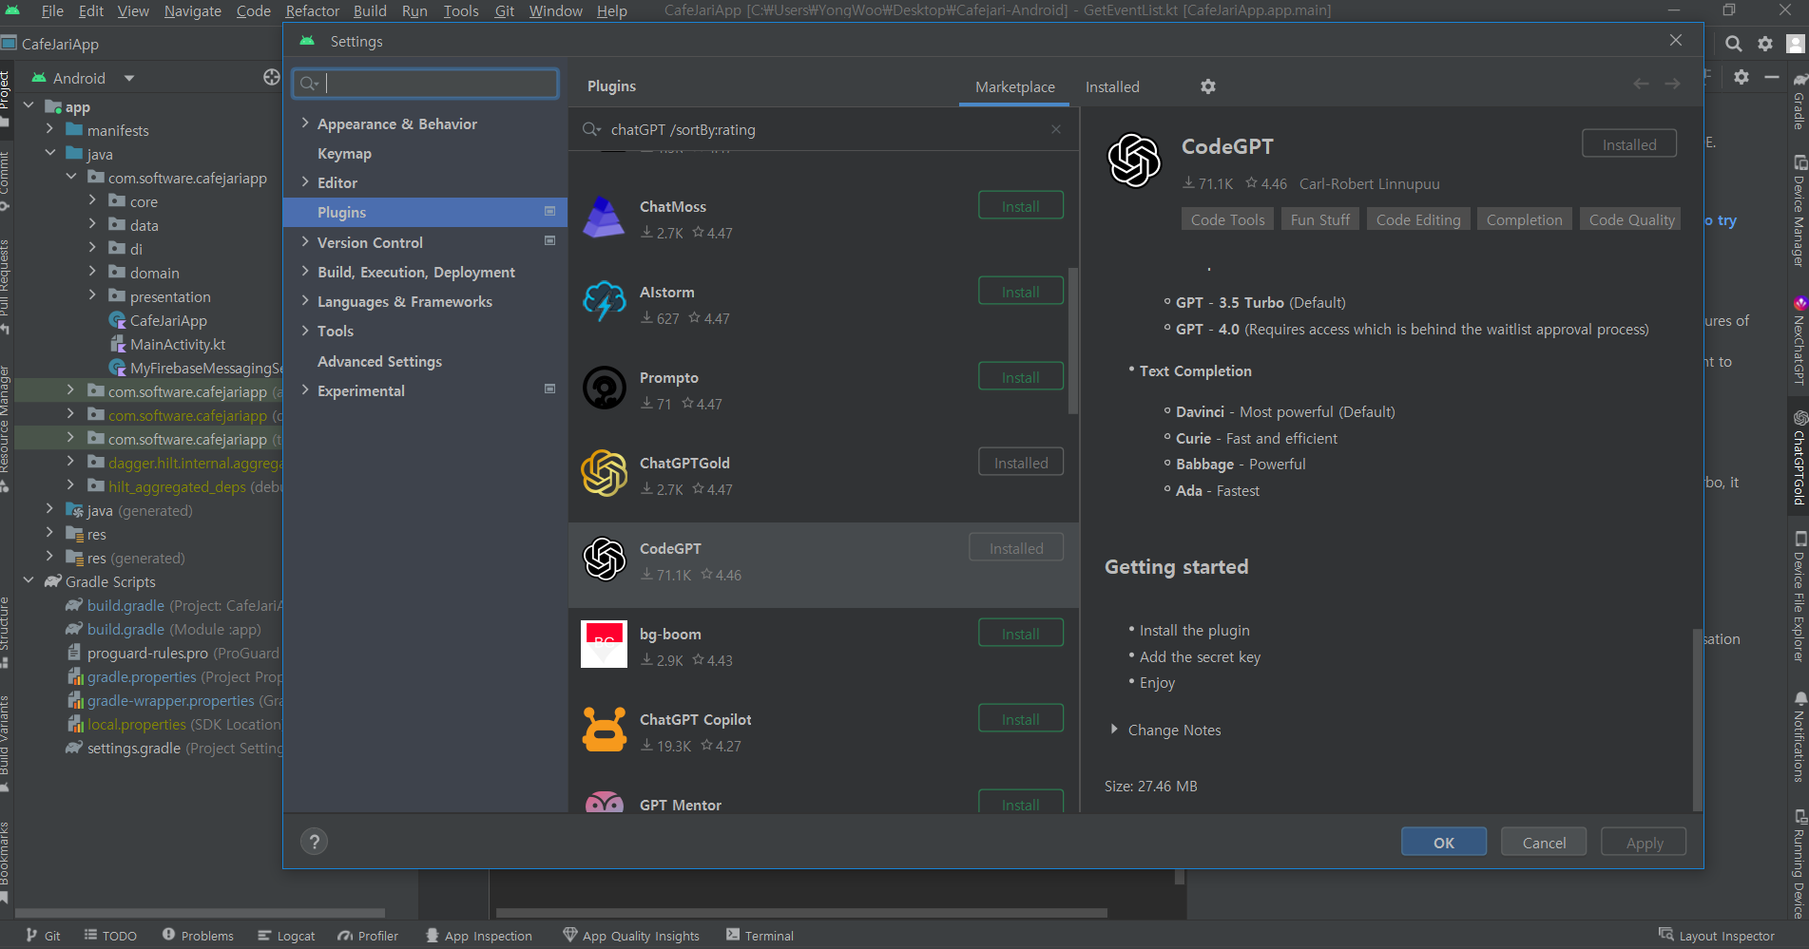
Task: Clear the plugin search query
Action: pyautogui.click(x=1055, y=129)
